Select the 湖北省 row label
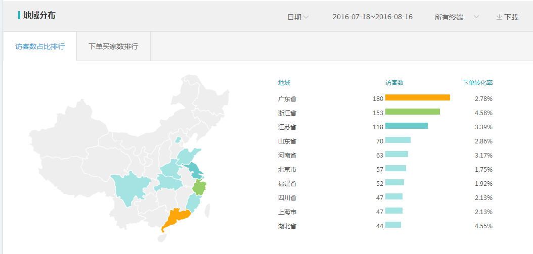The image size is (533, 254). (x=287, y=226)
